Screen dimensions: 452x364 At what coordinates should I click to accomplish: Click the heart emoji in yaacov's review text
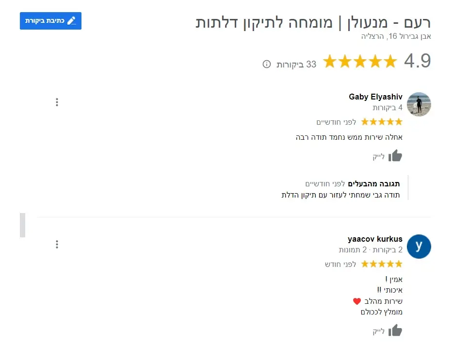tap(357, 301)
